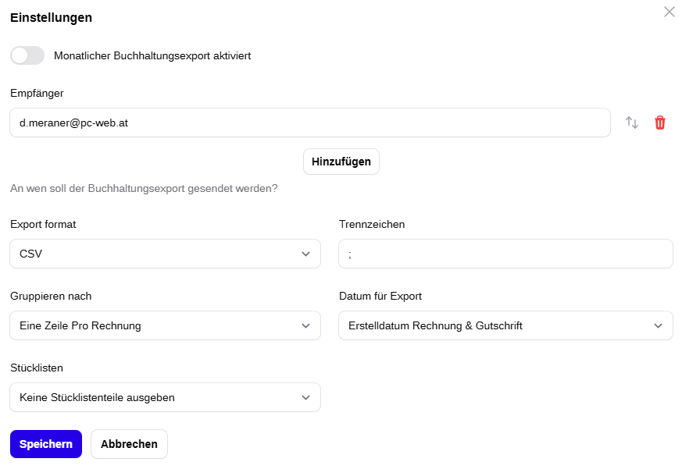Open the Datum für Export dropdown

point(506,325)
